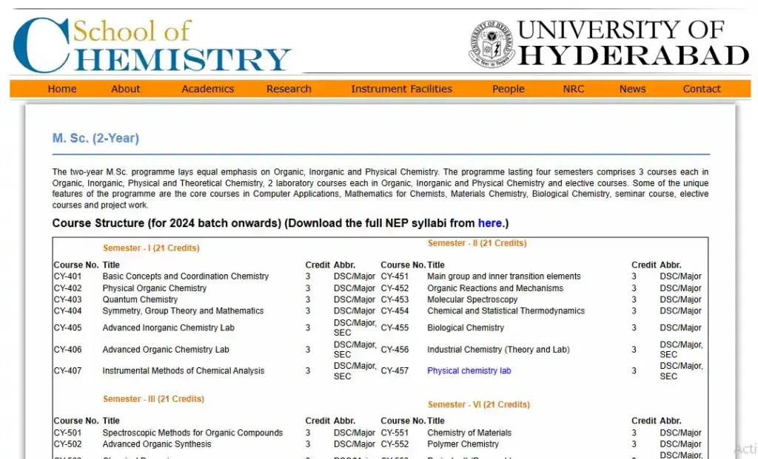The width and height of the screenshot is (758, 459).
Task: Click the 'here' link to download NEP syllabi
Action: pyautogui.click(x=489, y=222)
